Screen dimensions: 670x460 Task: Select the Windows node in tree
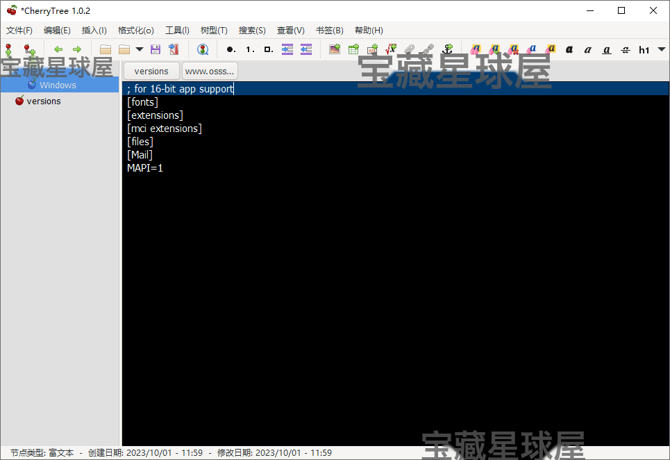(x=60, y=85)
